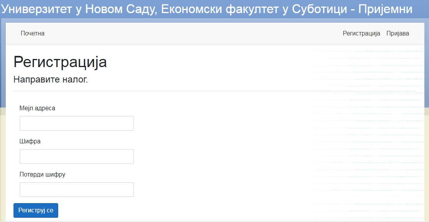Image resolution: width=429 pixels, height=222 pixels.
Task: Click the divider line under Направите налог
Action: 215,91
